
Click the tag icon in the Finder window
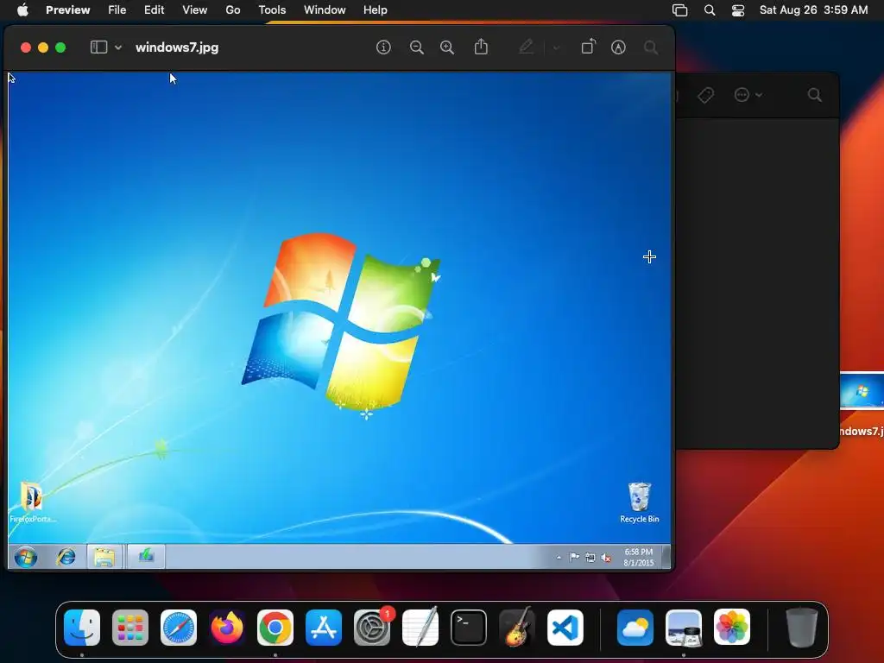(706, 95)
